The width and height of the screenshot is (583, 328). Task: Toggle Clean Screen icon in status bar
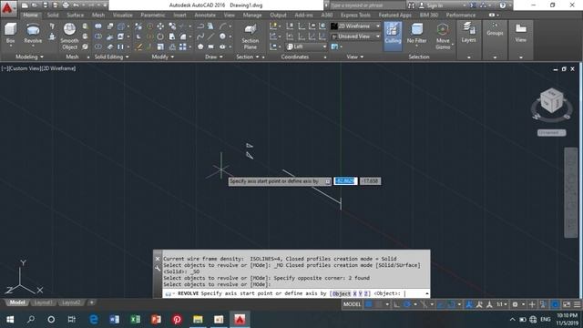pos(567,304)
